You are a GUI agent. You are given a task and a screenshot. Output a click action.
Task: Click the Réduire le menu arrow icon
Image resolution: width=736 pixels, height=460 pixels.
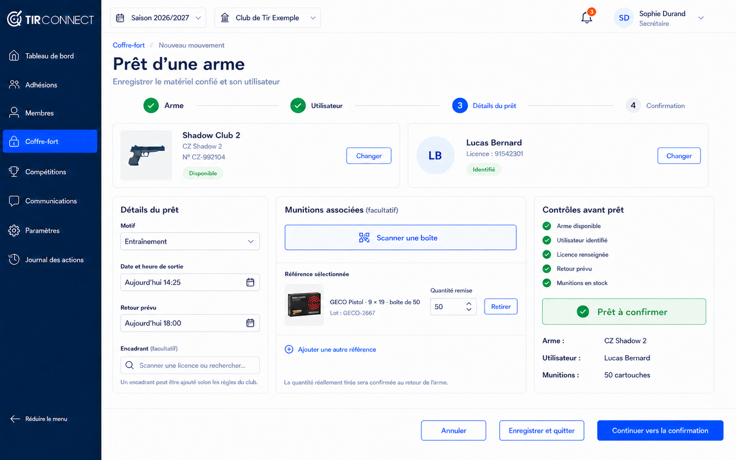click(15, 419)
